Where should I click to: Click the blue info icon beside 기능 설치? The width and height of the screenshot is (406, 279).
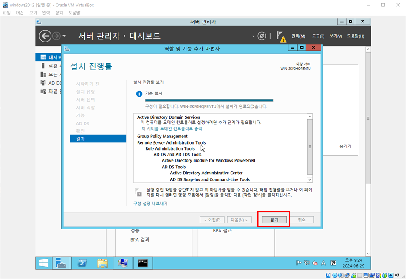[139, 94]
